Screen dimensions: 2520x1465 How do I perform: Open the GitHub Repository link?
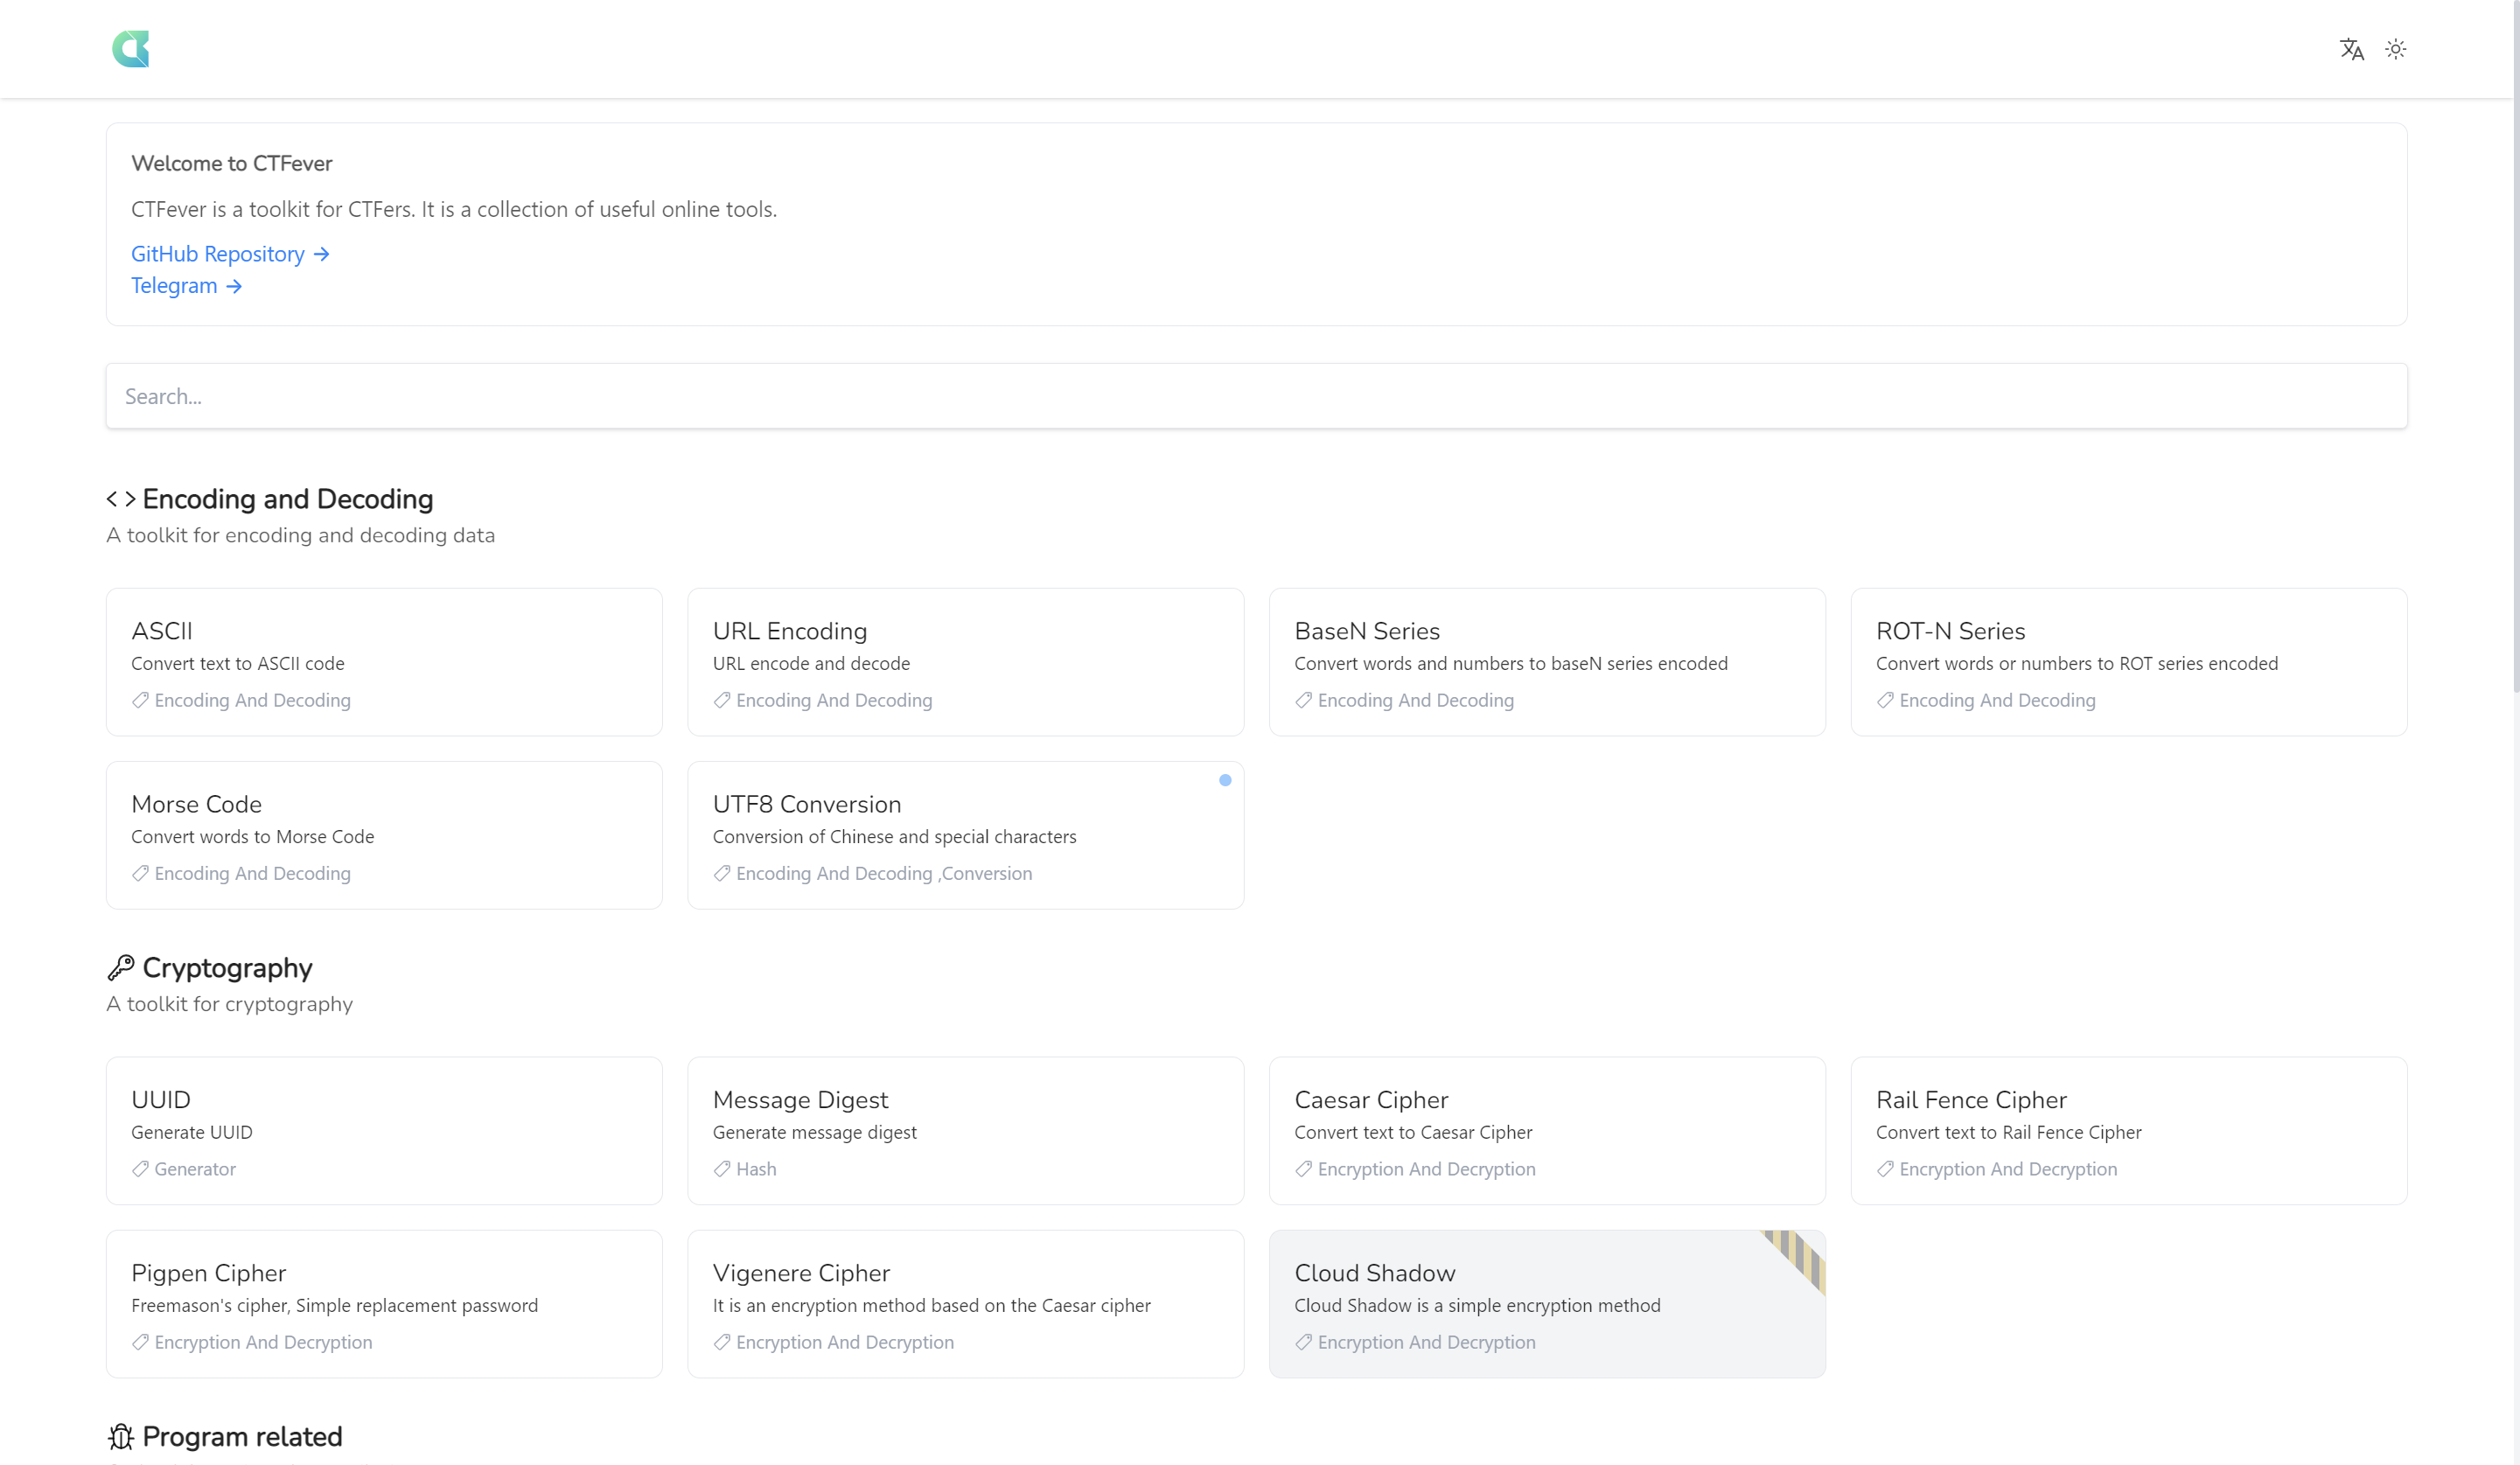230,254
